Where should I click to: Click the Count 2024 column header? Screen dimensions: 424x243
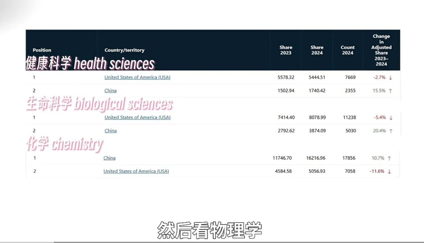pyautogui.click(x=347, y=50)
